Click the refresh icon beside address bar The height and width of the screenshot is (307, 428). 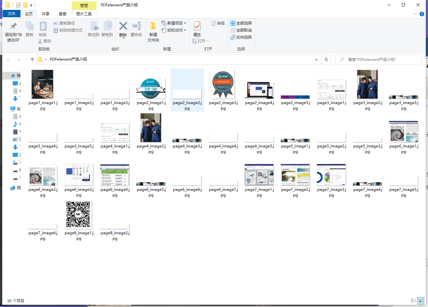coord(326,60)
